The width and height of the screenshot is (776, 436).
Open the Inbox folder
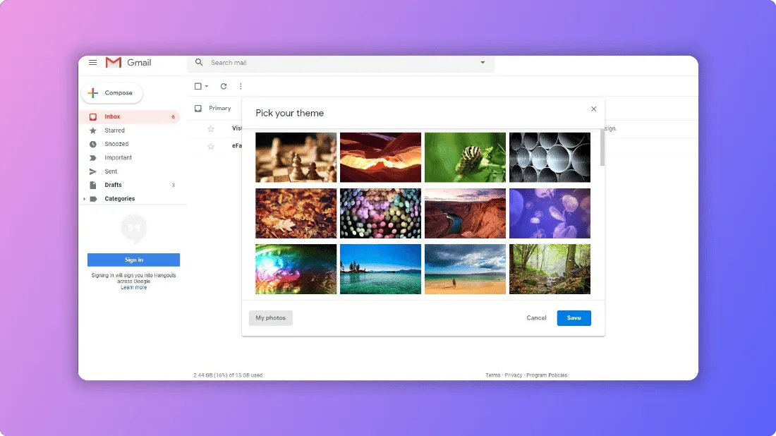pos(130,117)
